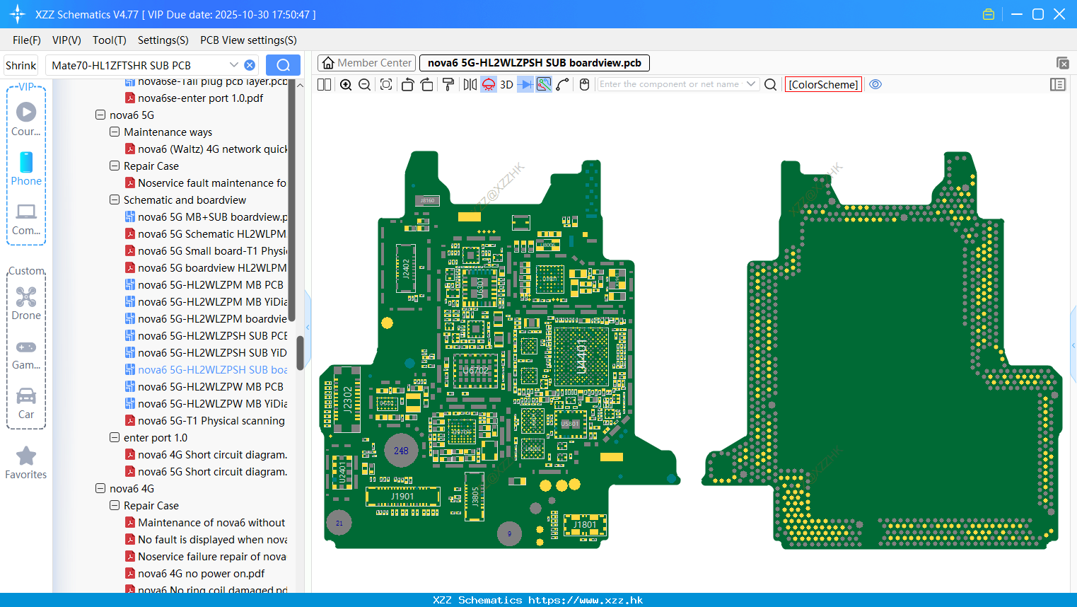Open the Member Center tab
The width and height of the screenshot is (1077, 607).
coord(367,63)
